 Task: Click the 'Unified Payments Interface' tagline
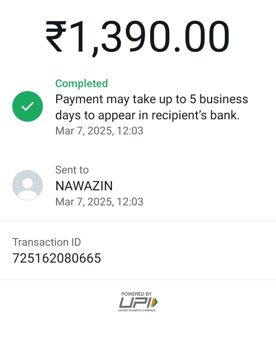137,310
